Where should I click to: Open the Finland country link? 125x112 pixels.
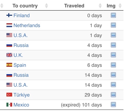(x=22, y=16)
